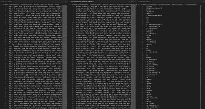This screenshot has height=109, width=205.
Task: Place cursor on 'takigawa miu' line
Action: pos(104,10)
